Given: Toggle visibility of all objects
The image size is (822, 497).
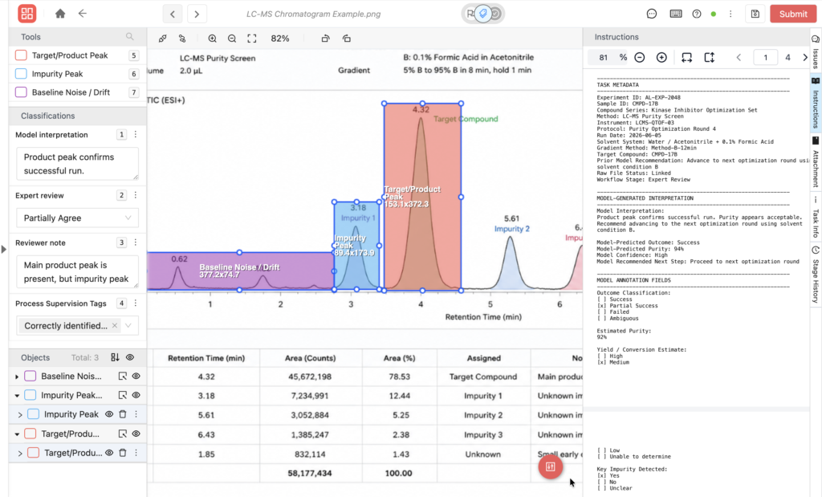Looking at the screenshot, I should 130,357.
